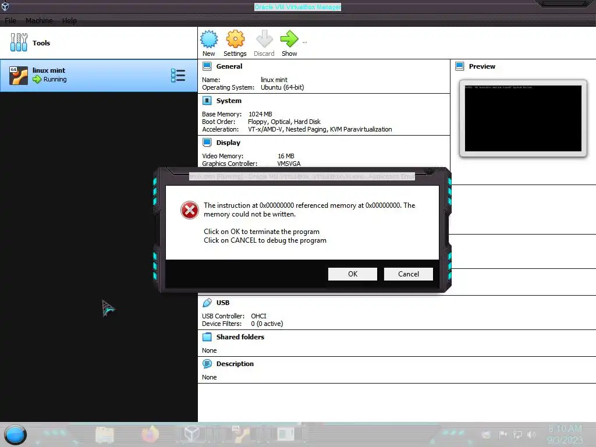Click the Preview section monitor icon

(460, 66)
